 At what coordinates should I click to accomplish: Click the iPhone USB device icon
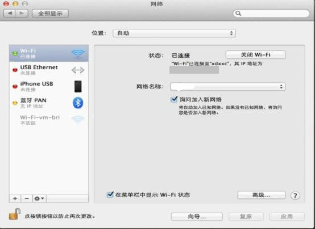[78, 86]
